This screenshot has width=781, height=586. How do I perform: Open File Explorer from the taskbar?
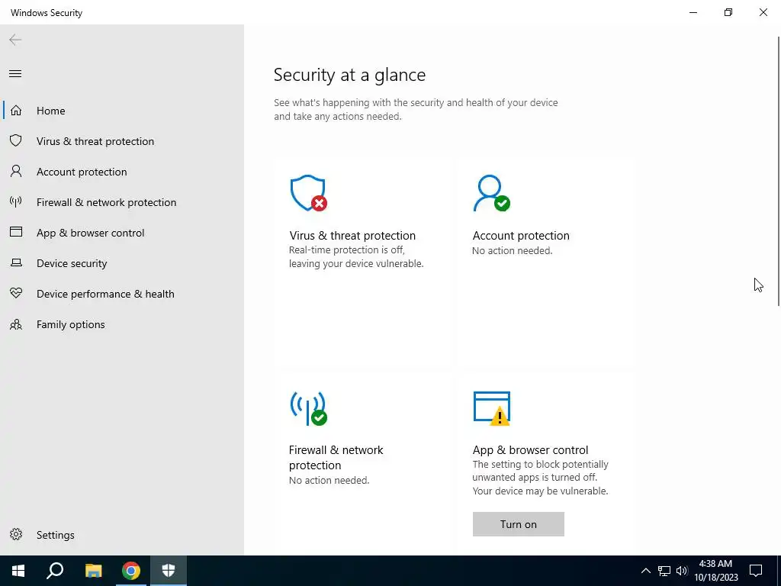pyautogui.click(x=93, y=571)
